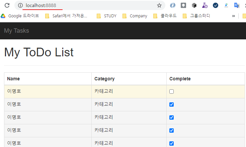Click the Category column header
246x147 pixels.
[x=104, y=79]
